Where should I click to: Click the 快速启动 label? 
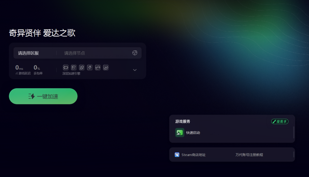193,133
